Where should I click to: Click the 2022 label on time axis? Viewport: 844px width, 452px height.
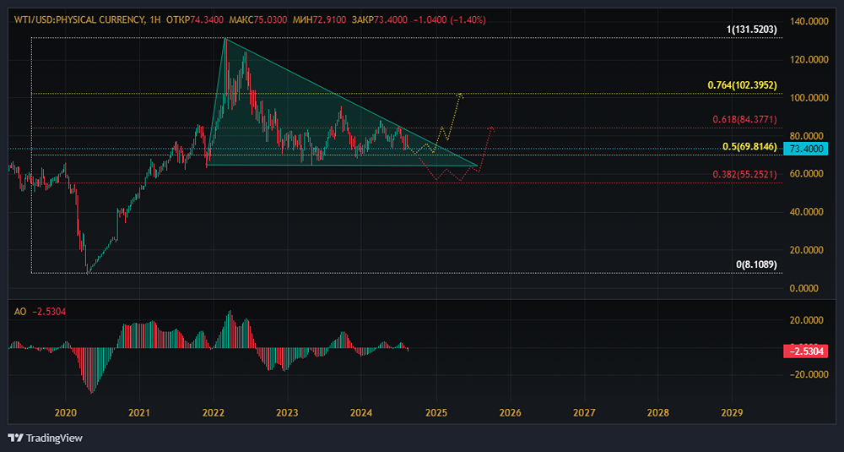point(214,413)
